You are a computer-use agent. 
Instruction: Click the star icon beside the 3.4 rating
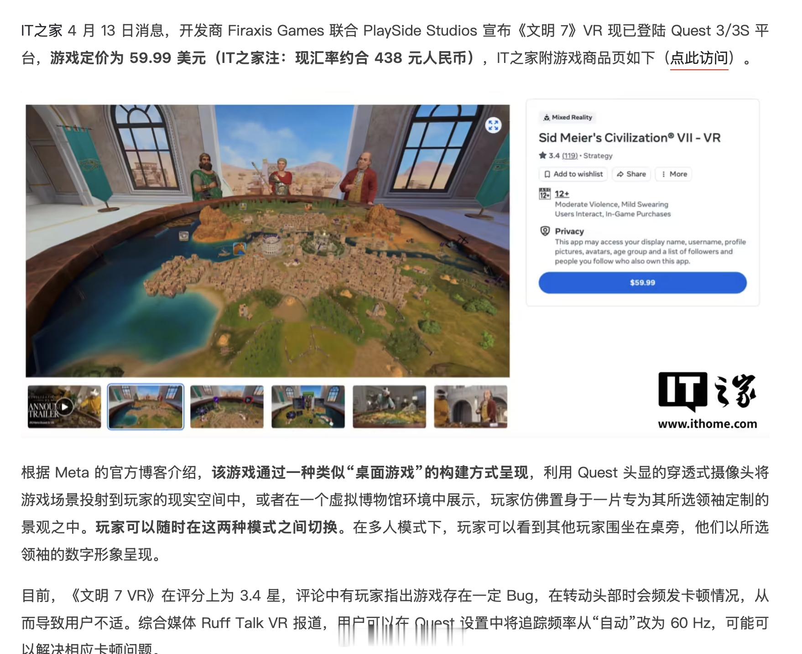tap(542, 156)
